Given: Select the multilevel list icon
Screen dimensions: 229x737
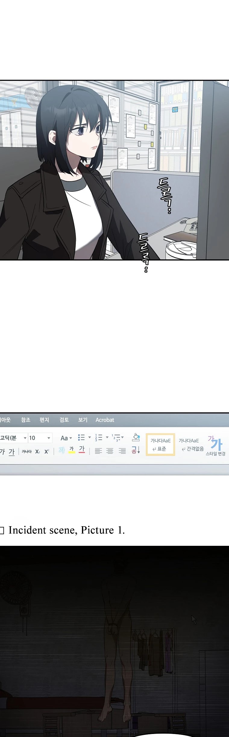Looking at the screenshot, I should (116, 437).
